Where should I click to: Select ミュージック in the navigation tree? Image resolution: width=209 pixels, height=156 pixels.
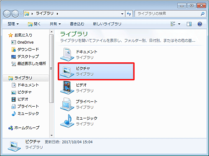click(28, 113)
